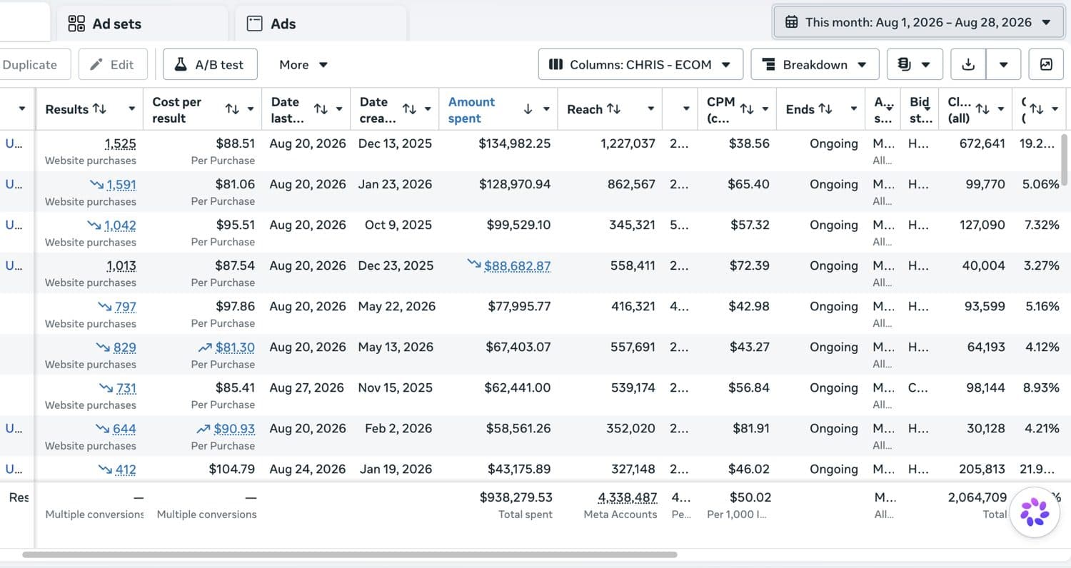The height and width of the screenshot is (568, 1071).
Task: Click results value 1,525
Action: [121, 143]
